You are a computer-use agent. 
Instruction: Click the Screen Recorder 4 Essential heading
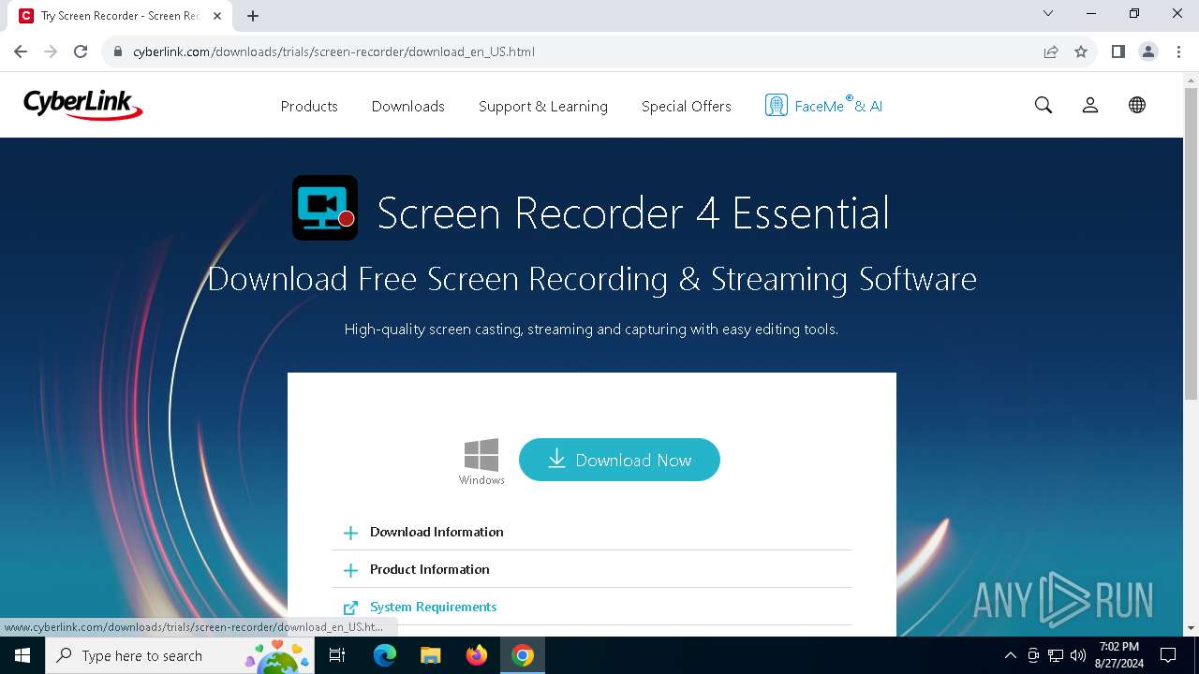coord(633,212)
